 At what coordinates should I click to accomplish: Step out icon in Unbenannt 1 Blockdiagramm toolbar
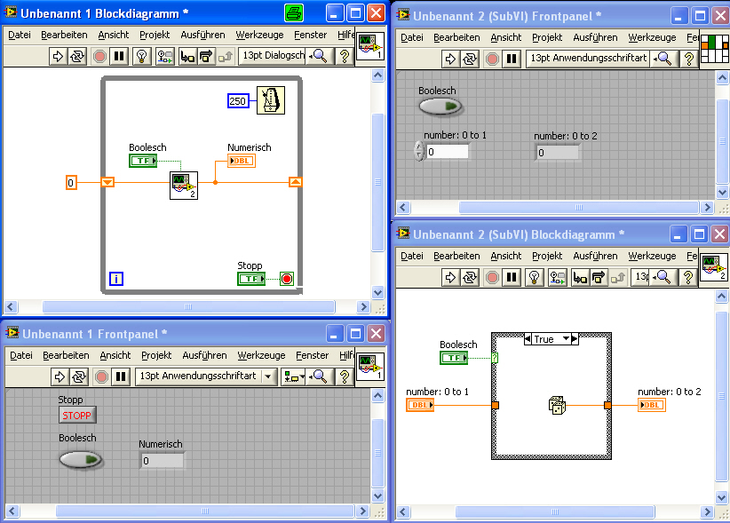[226, 56]
